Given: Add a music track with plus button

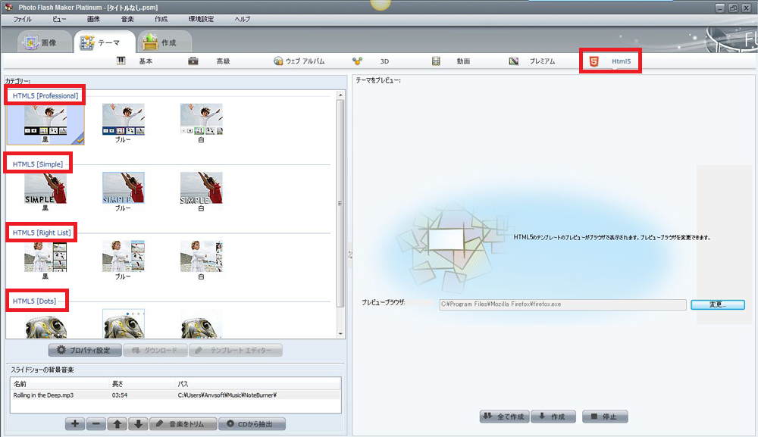Looking at the screenshot, I should click(75, 424).
